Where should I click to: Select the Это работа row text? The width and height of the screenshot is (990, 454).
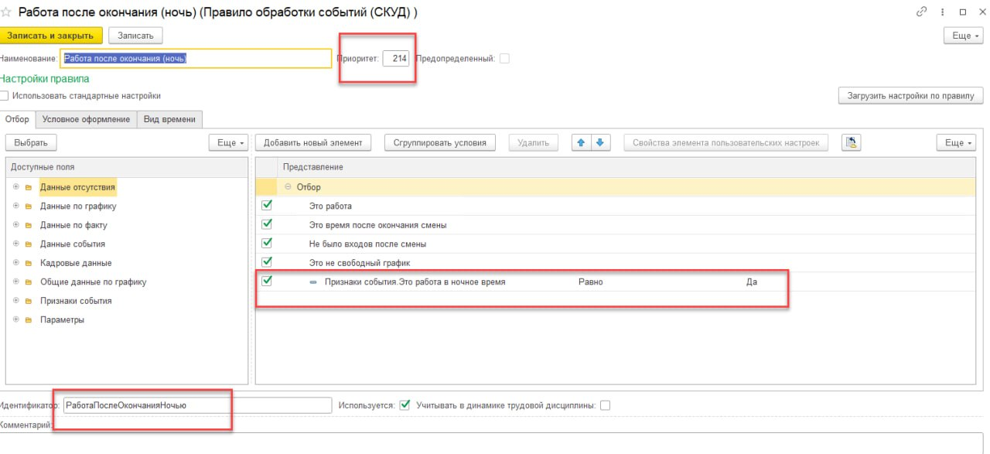330,207
